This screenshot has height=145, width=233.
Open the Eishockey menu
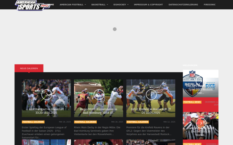click(120, 5)
